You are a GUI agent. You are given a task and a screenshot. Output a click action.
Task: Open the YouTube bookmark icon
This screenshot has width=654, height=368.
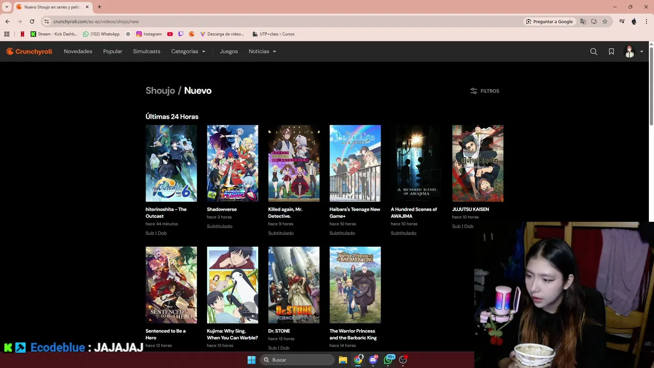[x=170, y=34]
